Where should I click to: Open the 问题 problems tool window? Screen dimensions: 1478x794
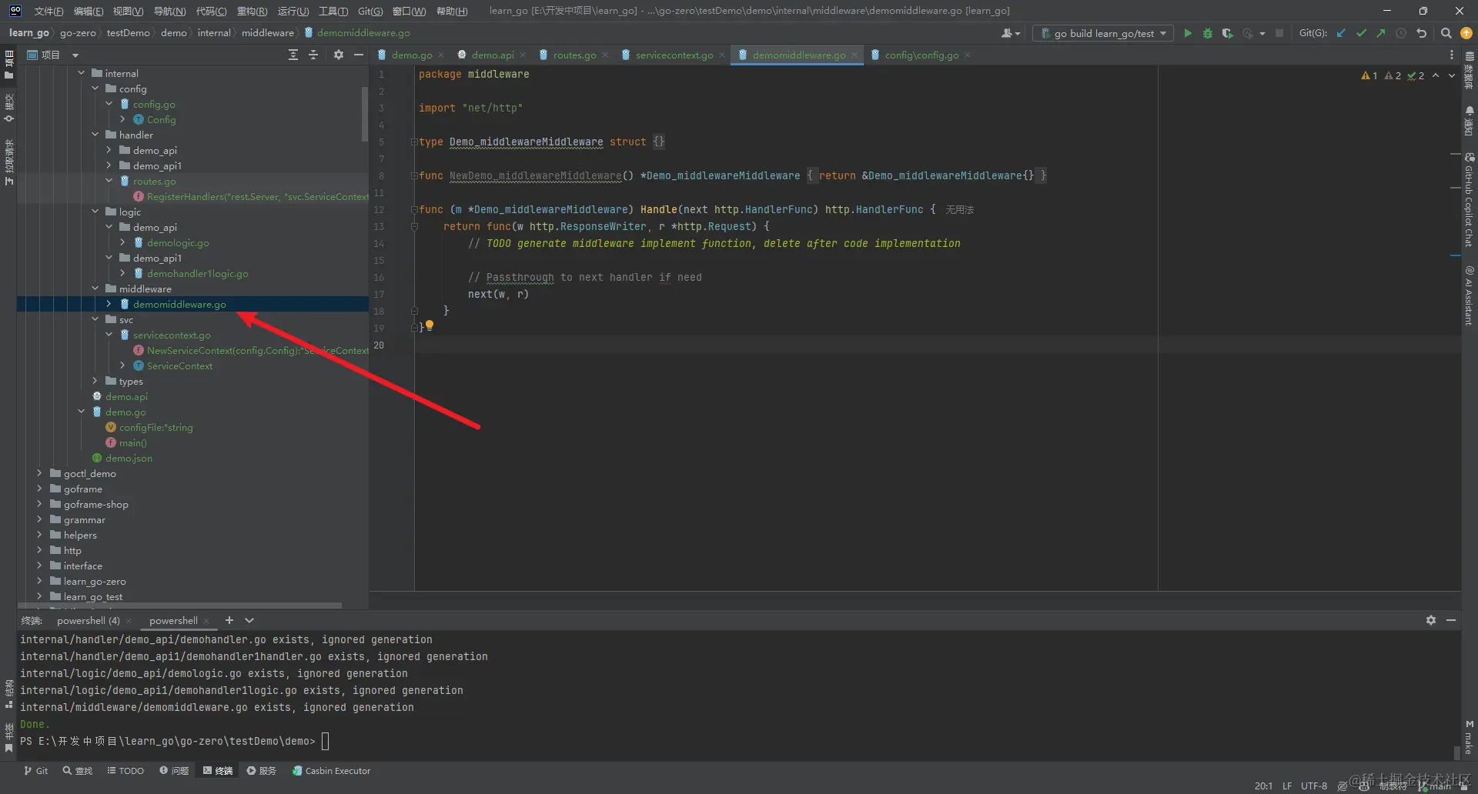coord(174,770)
